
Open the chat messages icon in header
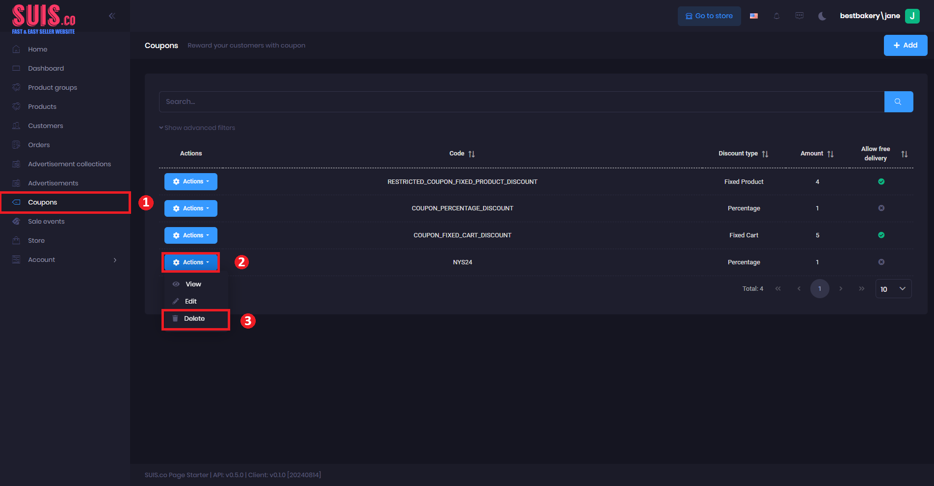(x=800, y=16)
